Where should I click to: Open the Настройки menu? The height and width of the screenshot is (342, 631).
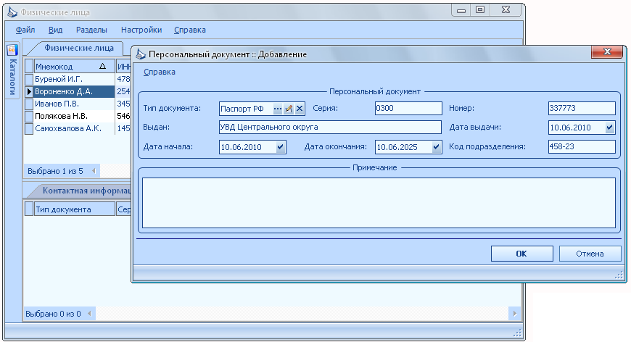point(141,30)
